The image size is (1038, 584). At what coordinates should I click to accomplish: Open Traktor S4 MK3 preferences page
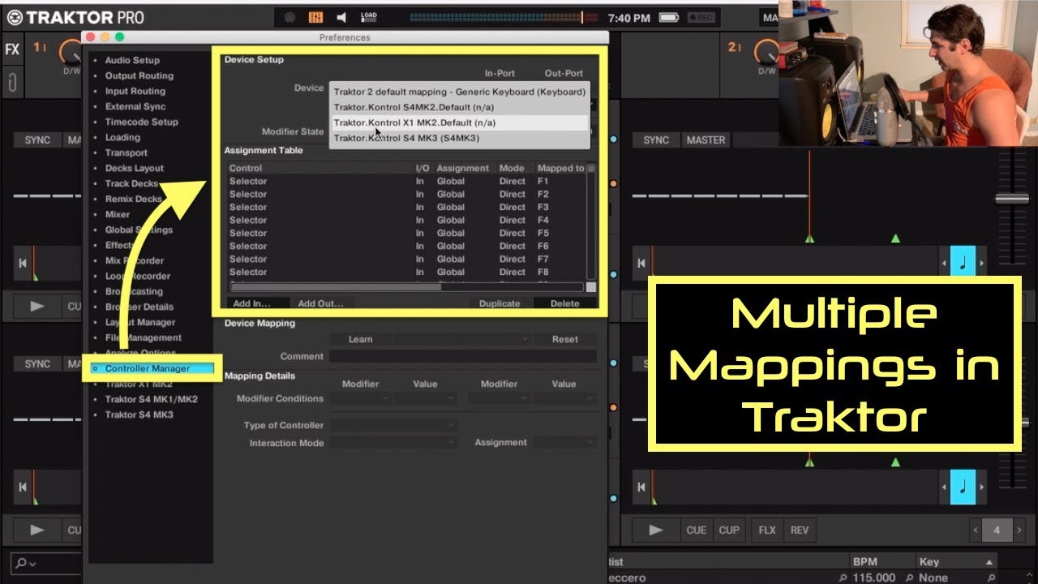tap(139, 414)
